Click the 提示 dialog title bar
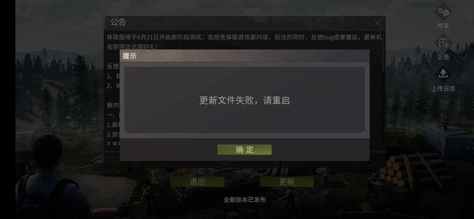The width and height of the screenshot is (474, 219). 244,56
